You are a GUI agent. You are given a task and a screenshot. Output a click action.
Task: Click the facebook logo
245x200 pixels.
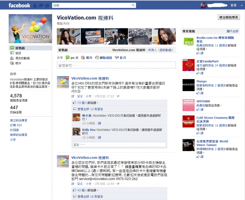(19, 5)
